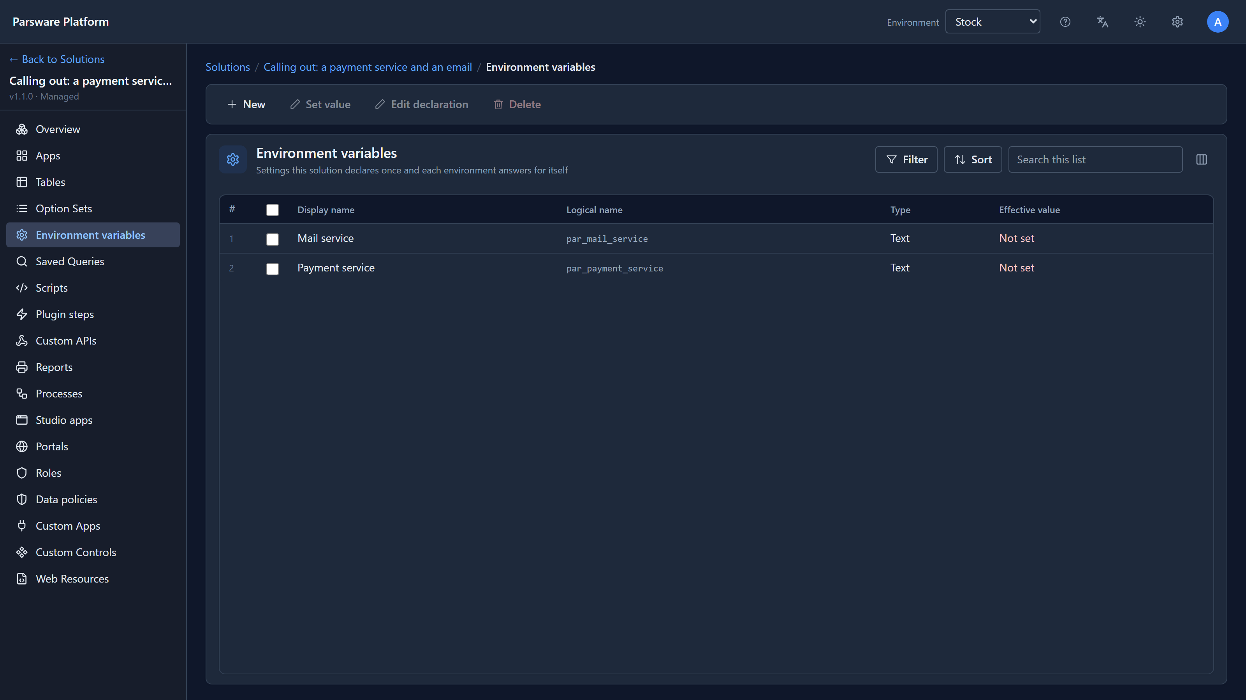Screen dimensions: 1246x700
Task: Click the Sort button
Action: tap(973, 159)
